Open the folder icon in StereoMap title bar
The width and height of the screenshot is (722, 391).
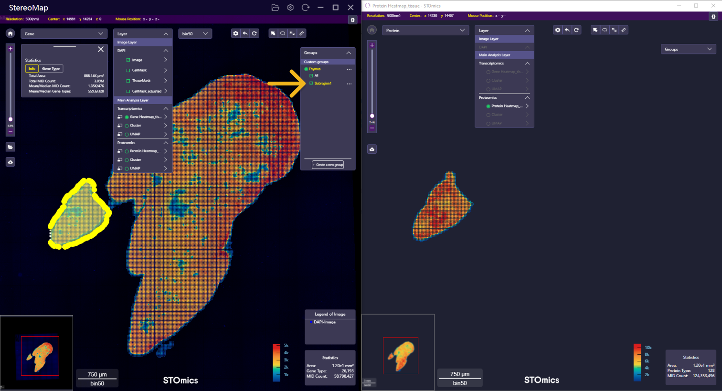(275, 8)
